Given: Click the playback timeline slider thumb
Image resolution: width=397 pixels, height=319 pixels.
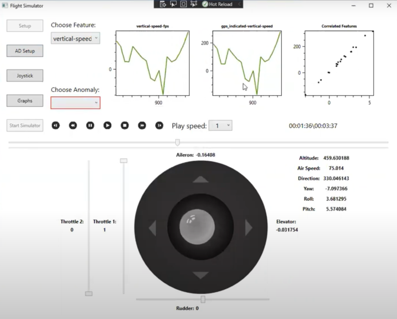Looking at the screenshot, I should click(x=177, y=142).
